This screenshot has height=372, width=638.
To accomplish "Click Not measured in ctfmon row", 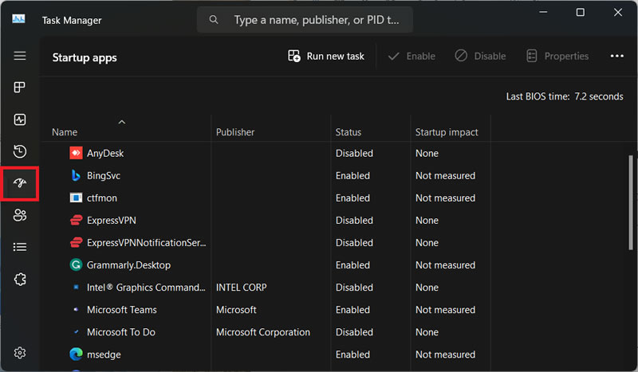I will tap(445, 198).
